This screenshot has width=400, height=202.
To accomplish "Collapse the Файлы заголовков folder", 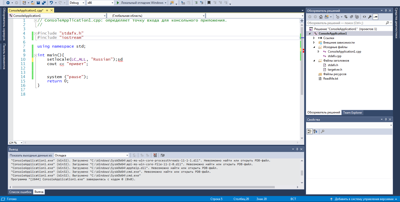I will point(314,61).
